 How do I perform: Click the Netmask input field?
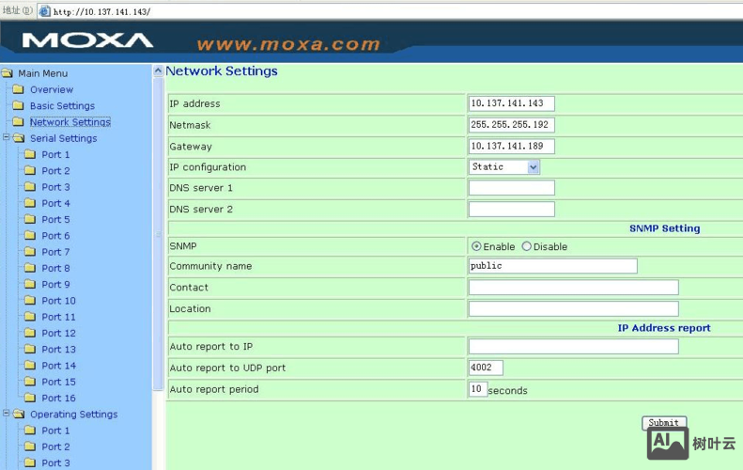click(x=512, y=125)
